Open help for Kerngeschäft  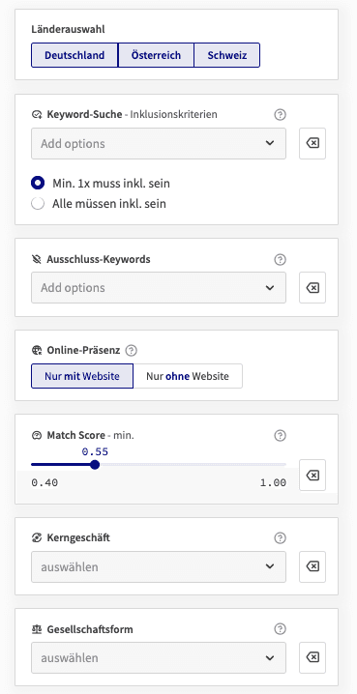tap(280, 538)
